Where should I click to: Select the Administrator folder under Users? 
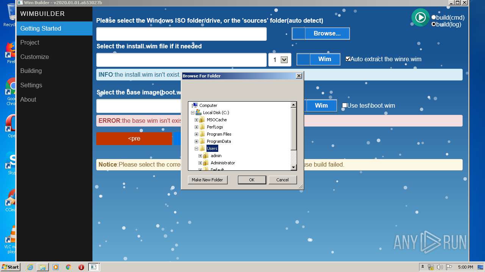(x=223, y=163)
